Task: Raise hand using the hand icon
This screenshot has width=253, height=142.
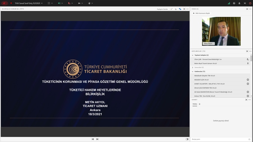Action: click(89, 3)
